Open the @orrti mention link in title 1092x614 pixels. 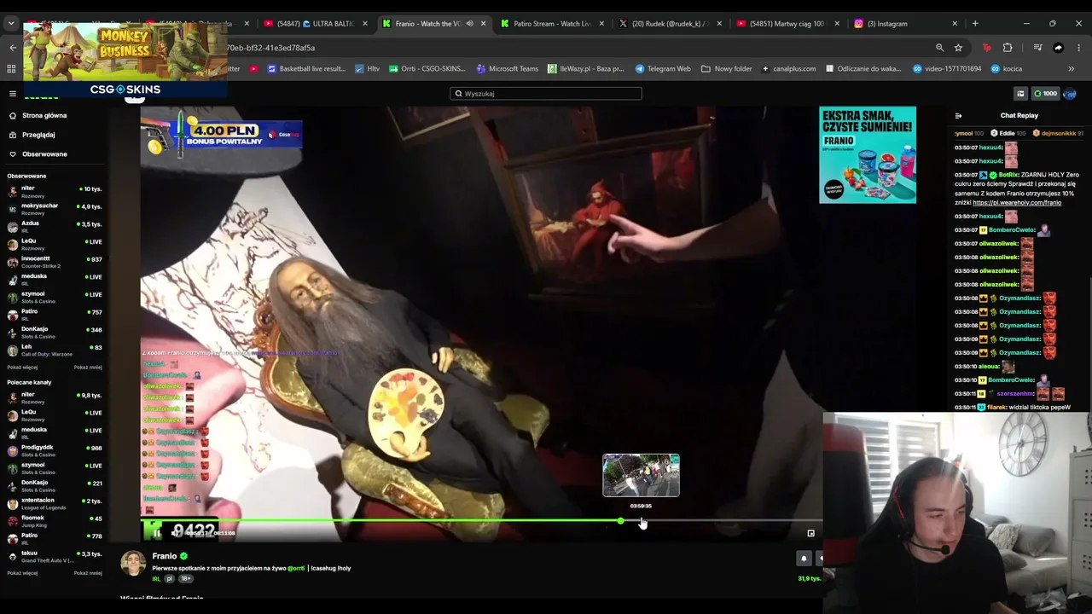[296, 568]
